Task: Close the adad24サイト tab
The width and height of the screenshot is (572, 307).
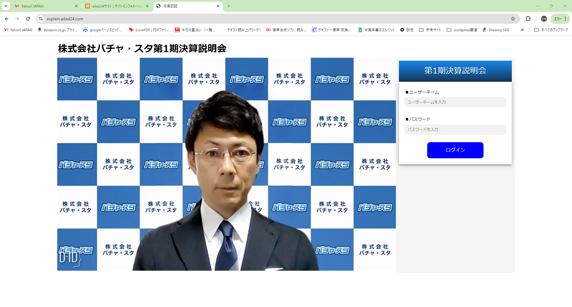Action: pyautogui.click(x=147, y=6)
